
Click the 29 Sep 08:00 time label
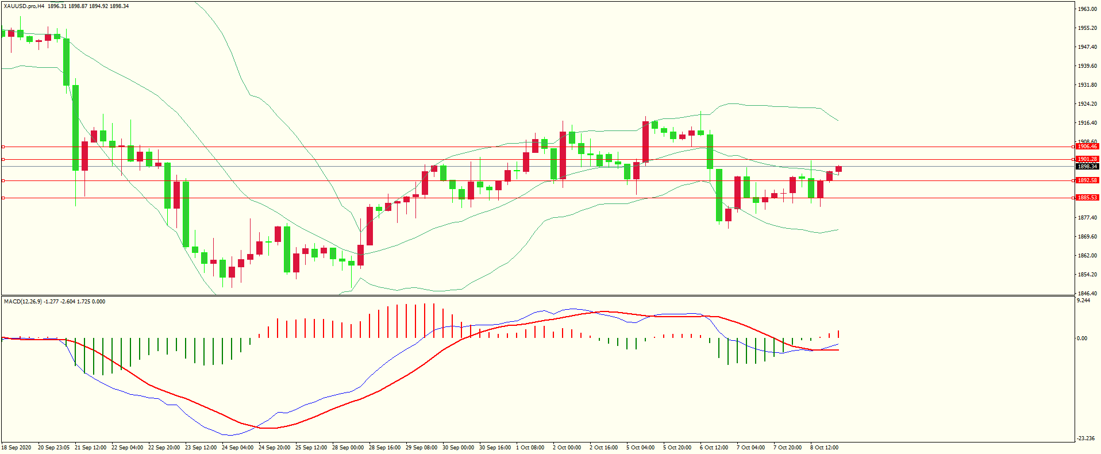pyautogui.click(x=422, y=448)
